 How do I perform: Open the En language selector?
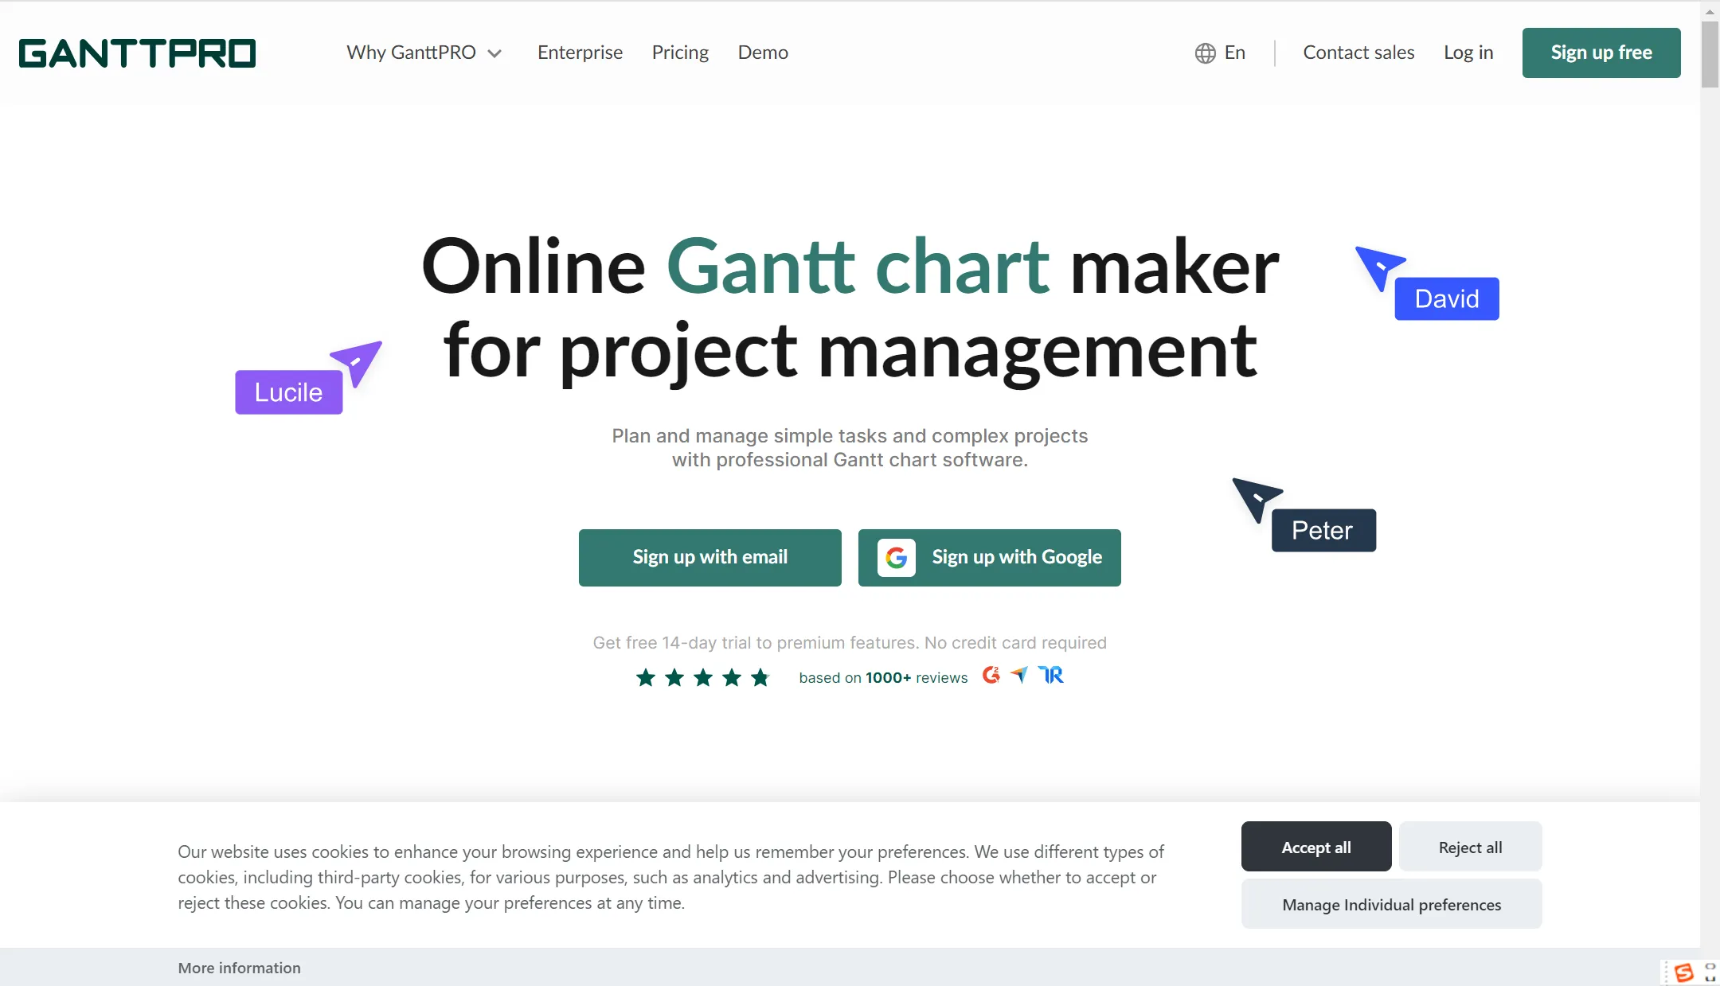click(x=1220, y=53)
